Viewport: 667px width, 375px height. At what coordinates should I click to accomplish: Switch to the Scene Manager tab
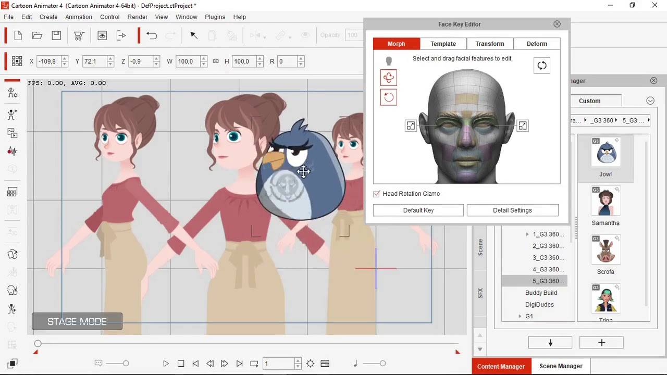[561, 366]
